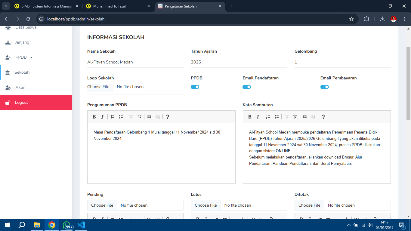The width and height of the screenshot is (411, 231).
Task: Click Italic in Kata Sambutan editor
Action: click(x=258, y=117)
